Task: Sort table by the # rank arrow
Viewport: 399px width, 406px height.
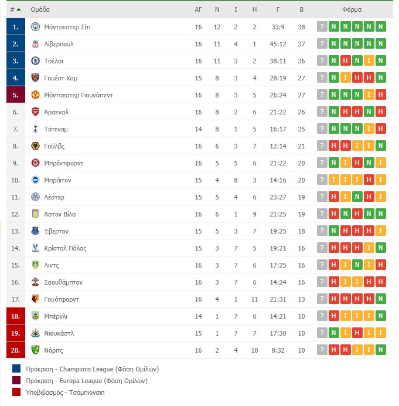Action: [x=19, y=9]
